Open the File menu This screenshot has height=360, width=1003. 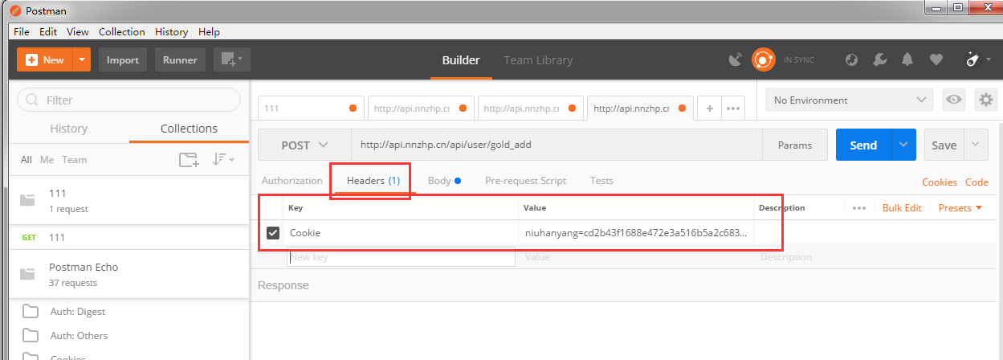(x=21, y=31)
